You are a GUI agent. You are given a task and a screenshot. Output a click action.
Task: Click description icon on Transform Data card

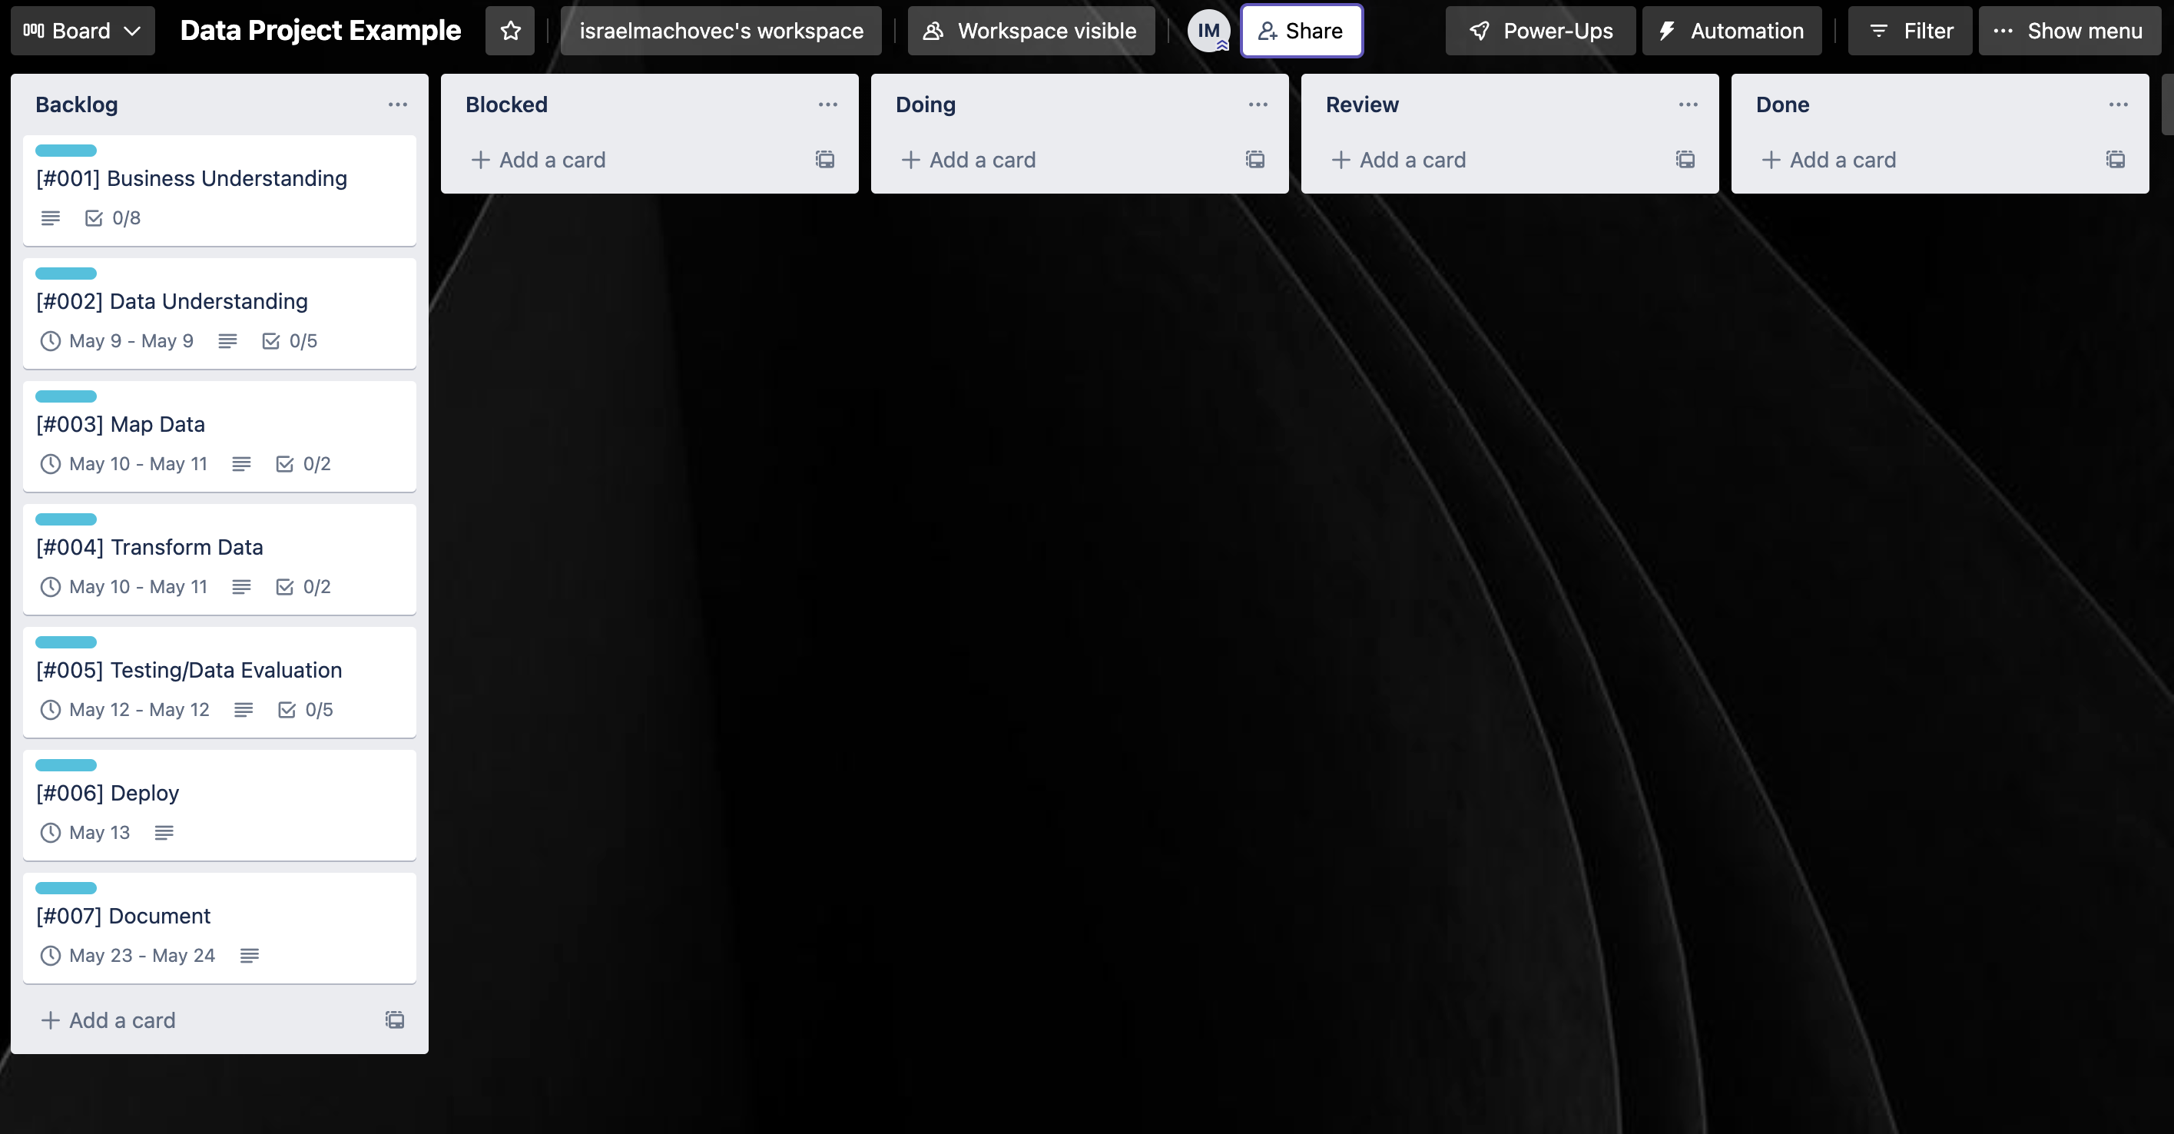pyautogui.click(x=241, y=587)
